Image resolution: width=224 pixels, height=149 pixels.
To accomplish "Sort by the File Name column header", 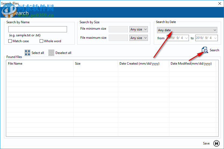I will pyautogui.click(x=40, y=64).
